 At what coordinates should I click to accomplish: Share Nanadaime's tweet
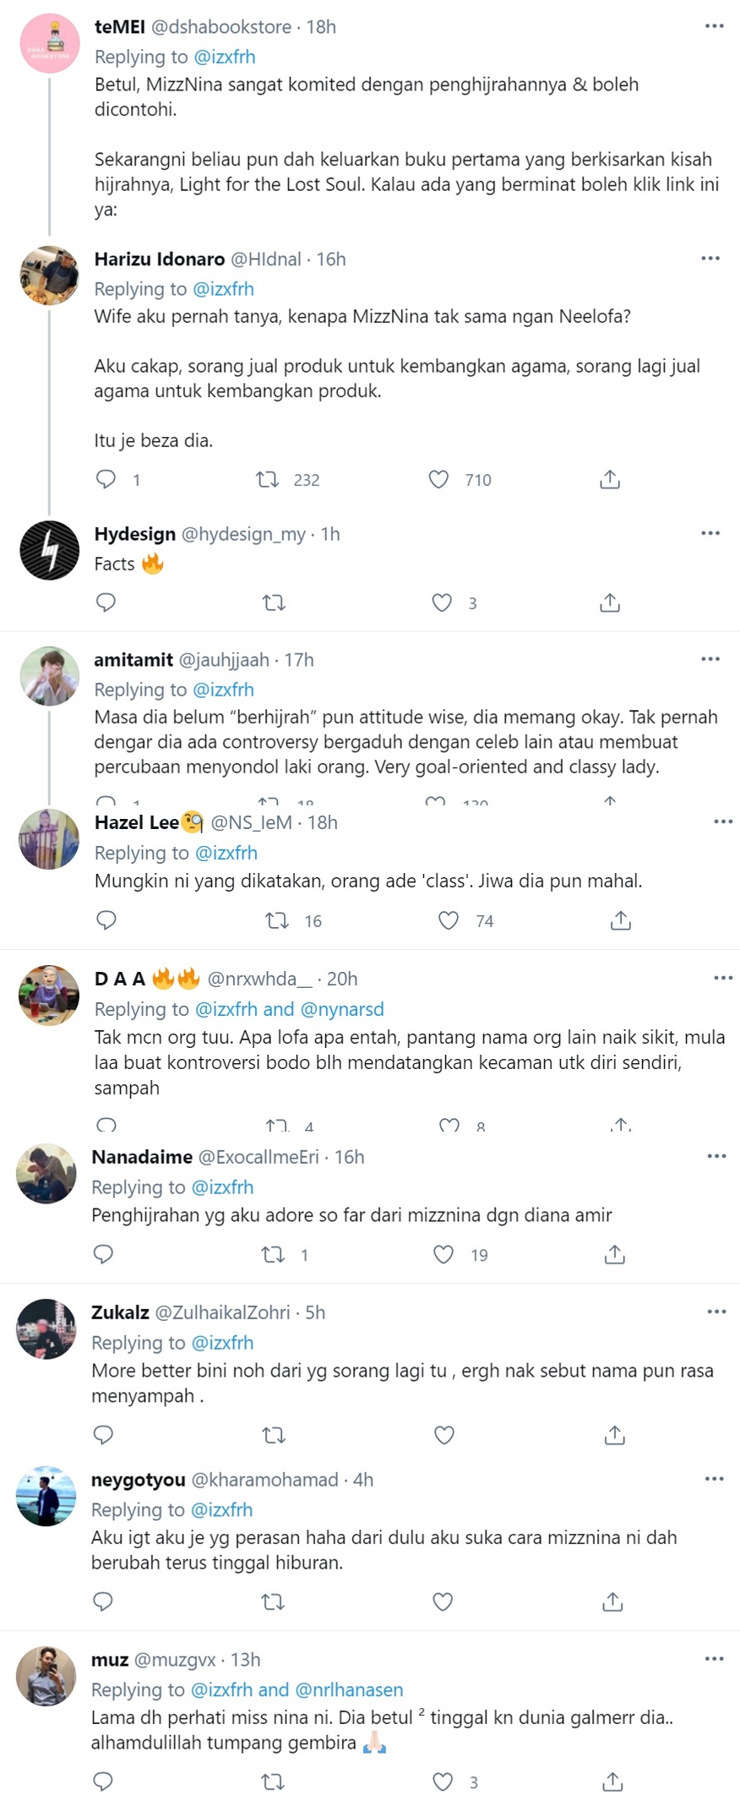pyautogui.click(x=615, y=1254)
